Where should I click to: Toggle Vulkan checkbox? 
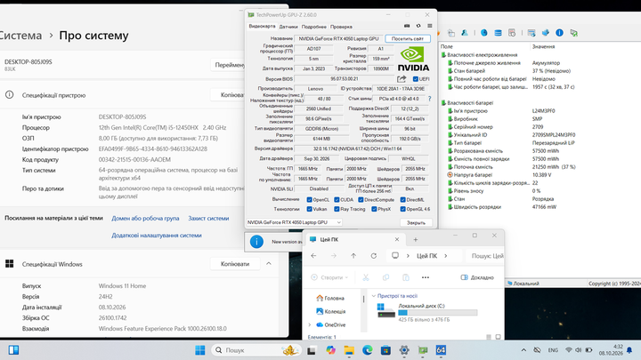pyautogui.click(x=310, y=209)
